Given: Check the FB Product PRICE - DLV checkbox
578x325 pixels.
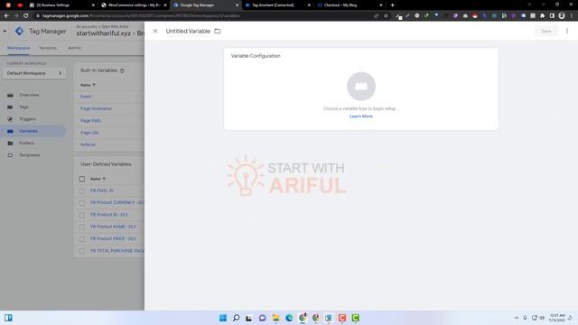Looking at the screenshot, I should pyautogui.click(x=82, y=238).
